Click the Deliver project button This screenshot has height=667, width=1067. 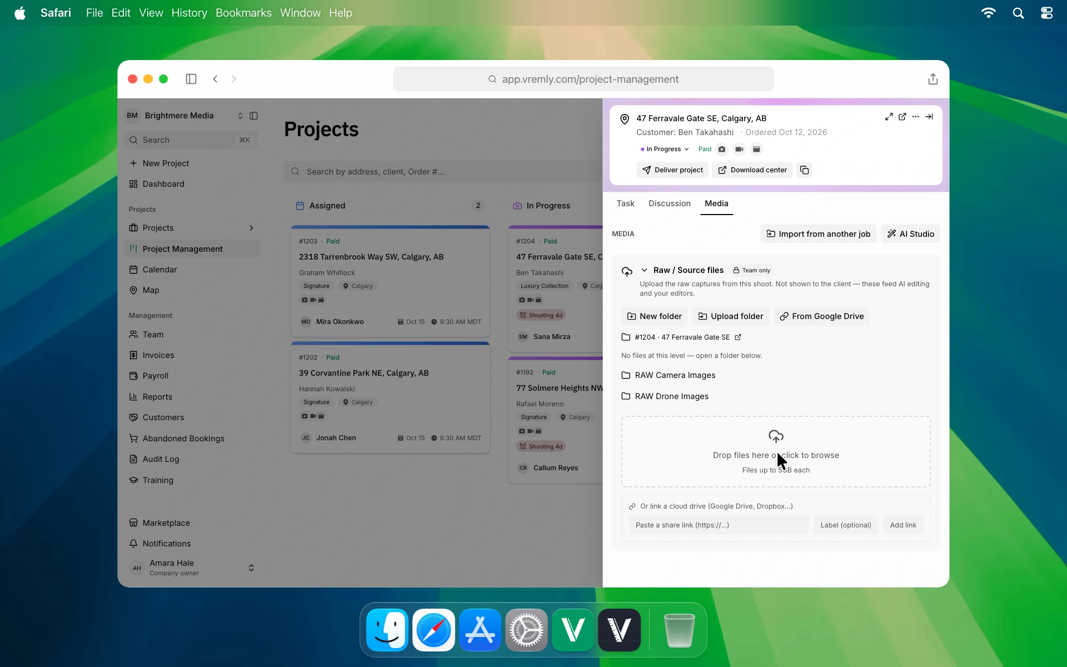click(x=672, y=170)
